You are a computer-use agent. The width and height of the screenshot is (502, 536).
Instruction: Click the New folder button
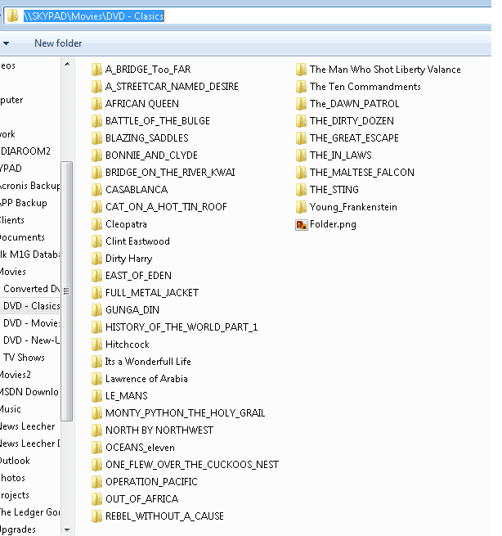tap(58, 43)
